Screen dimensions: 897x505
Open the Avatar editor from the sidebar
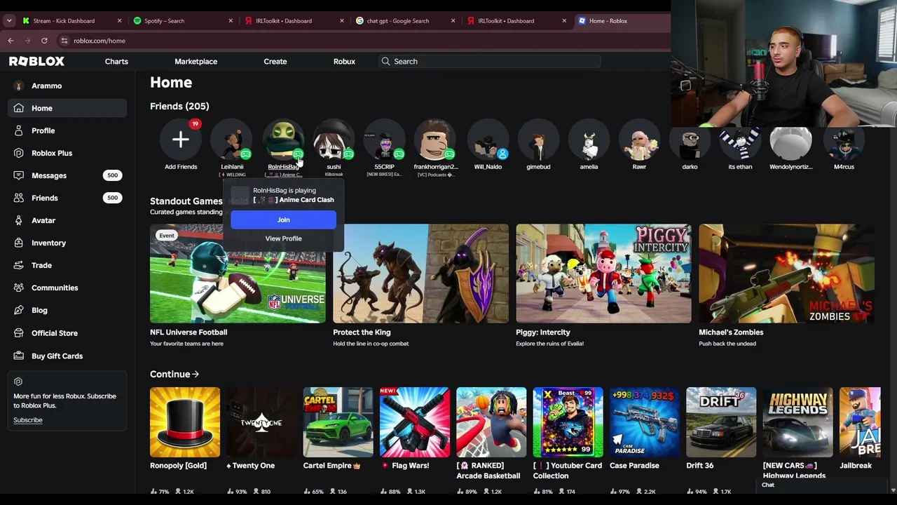tap(43, 220)
